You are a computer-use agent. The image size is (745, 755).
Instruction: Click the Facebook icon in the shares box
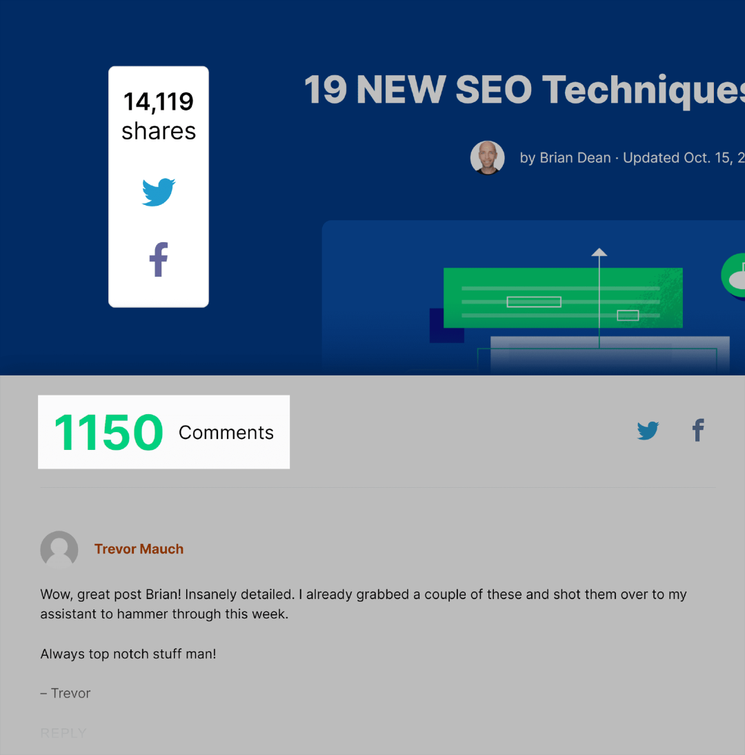click(159, 259)
